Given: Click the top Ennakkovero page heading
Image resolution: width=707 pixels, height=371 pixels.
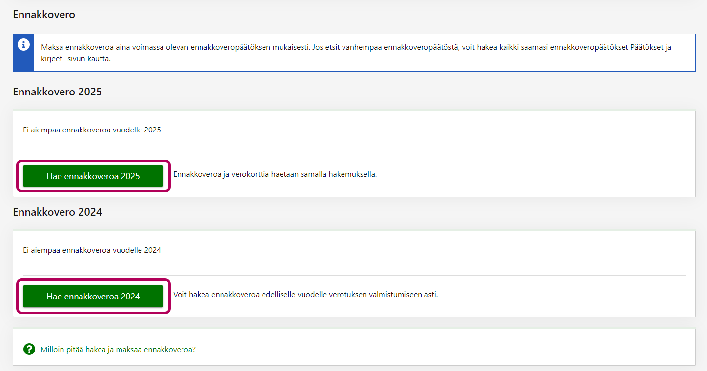Looking at the screenshot, I should (44, 15).
